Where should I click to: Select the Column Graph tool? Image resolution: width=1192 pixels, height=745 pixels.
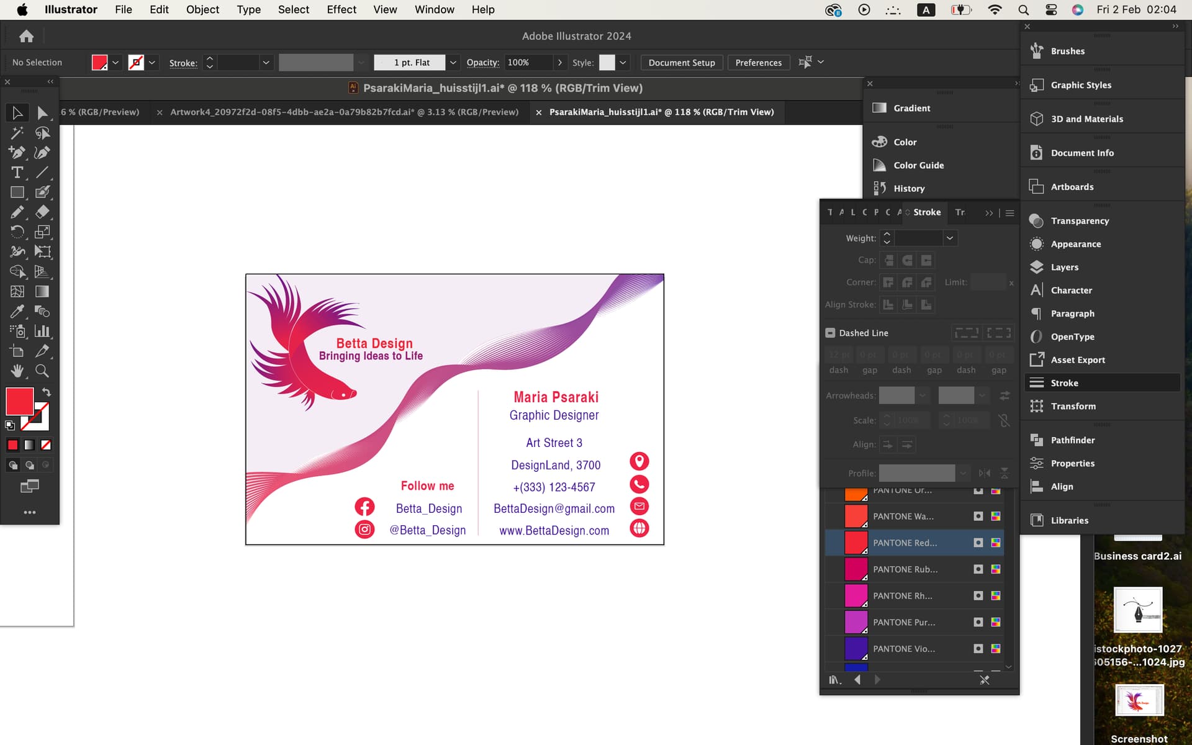coord(42,332)
